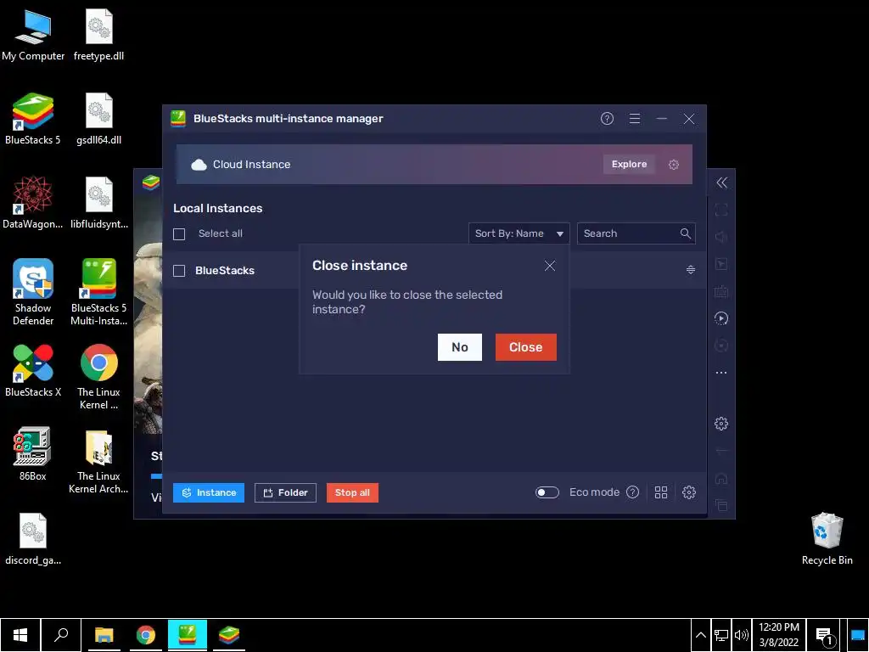Open the Eco mode help icon
This screenshot has width=869, height=652.
pos(632,492)
